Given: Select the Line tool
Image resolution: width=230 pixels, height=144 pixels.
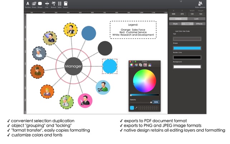Looking at the screenshot, I should coord(47,5).
